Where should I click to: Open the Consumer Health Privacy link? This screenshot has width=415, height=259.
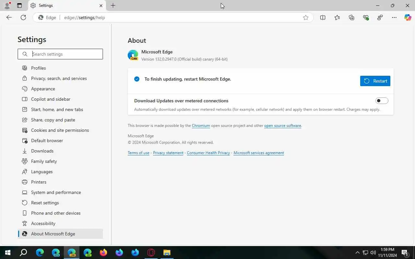pos(208,153)
